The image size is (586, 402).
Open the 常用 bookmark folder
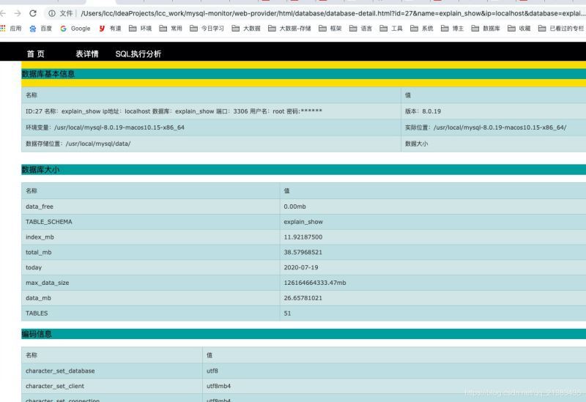pyautogui.click(x=171, y=29)
